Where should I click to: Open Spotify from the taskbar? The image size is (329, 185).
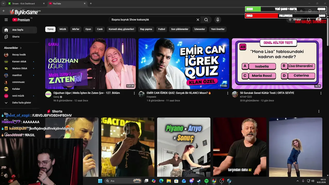click(x=206, y=181)
